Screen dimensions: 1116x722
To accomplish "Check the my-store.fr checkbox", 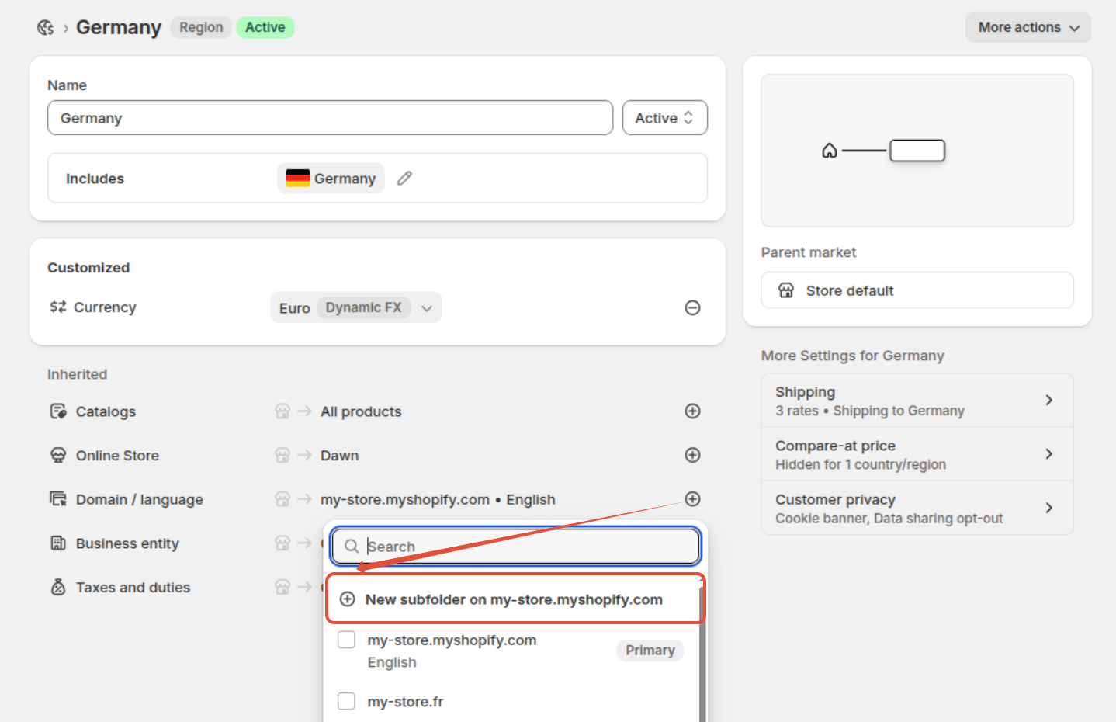I will click(347, 701).
